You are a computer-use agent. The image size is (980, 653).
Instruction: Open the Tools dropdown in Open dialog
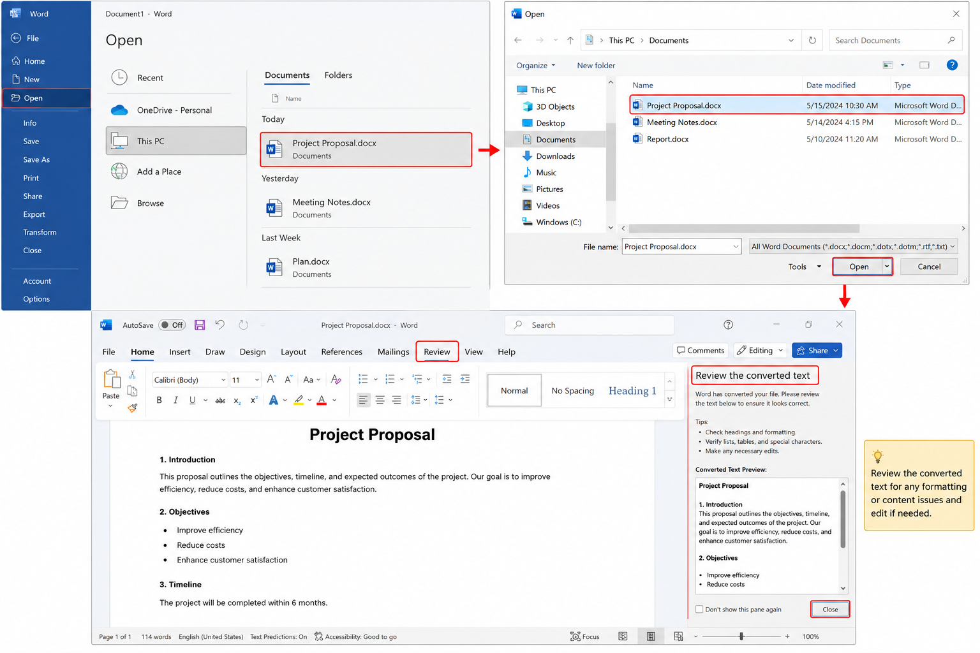(805, 267)
